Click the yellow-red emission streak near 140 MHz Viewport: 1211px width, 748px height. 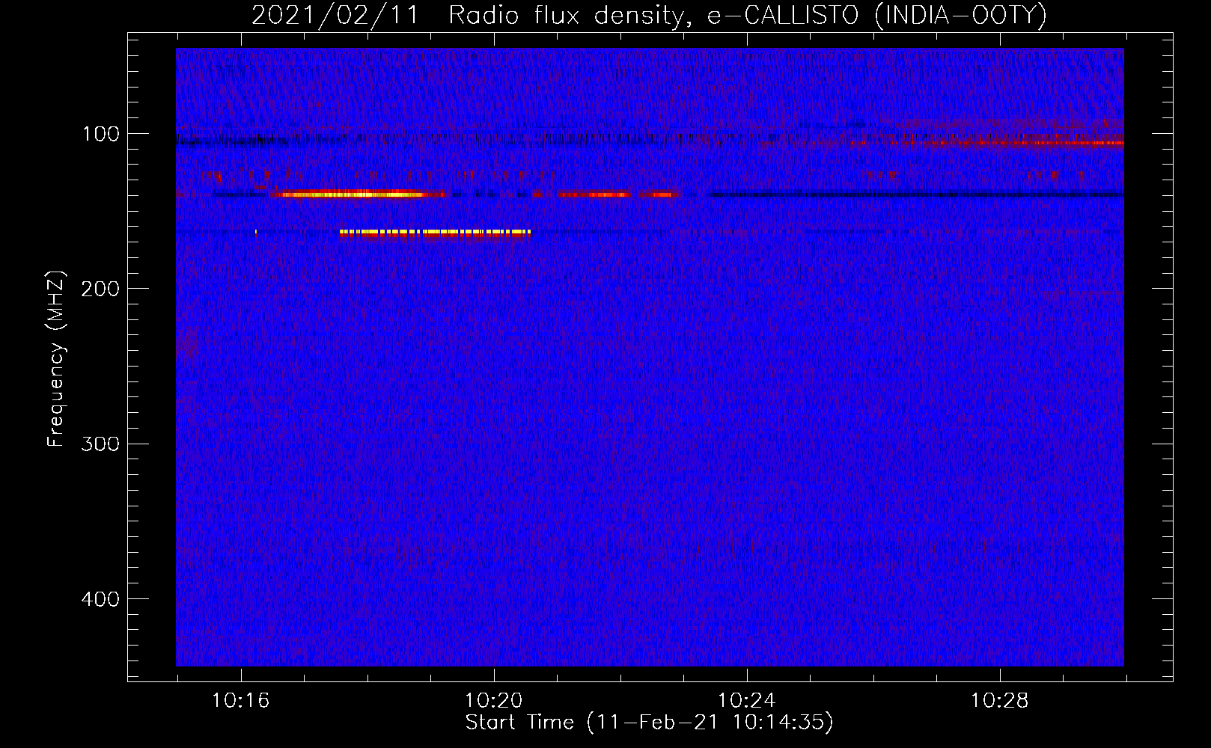[x=358, y=194]
